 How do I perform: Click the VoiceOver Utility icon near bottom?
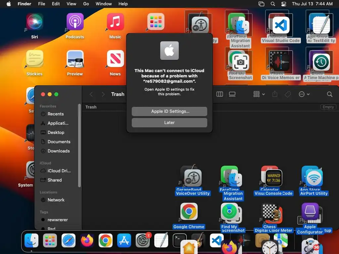point(193,178)
